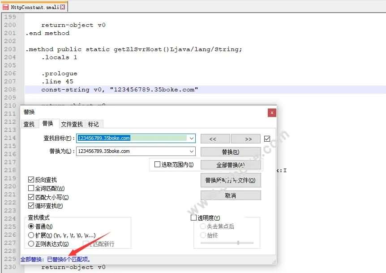Switch to the 查找 tab
The width and height of the screenshot is (386, 273).
(x=29, y=124)
